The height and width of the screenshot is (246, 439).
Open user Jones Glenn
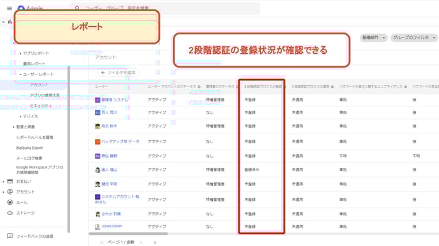pyautogui.click(x=112, y=226)
